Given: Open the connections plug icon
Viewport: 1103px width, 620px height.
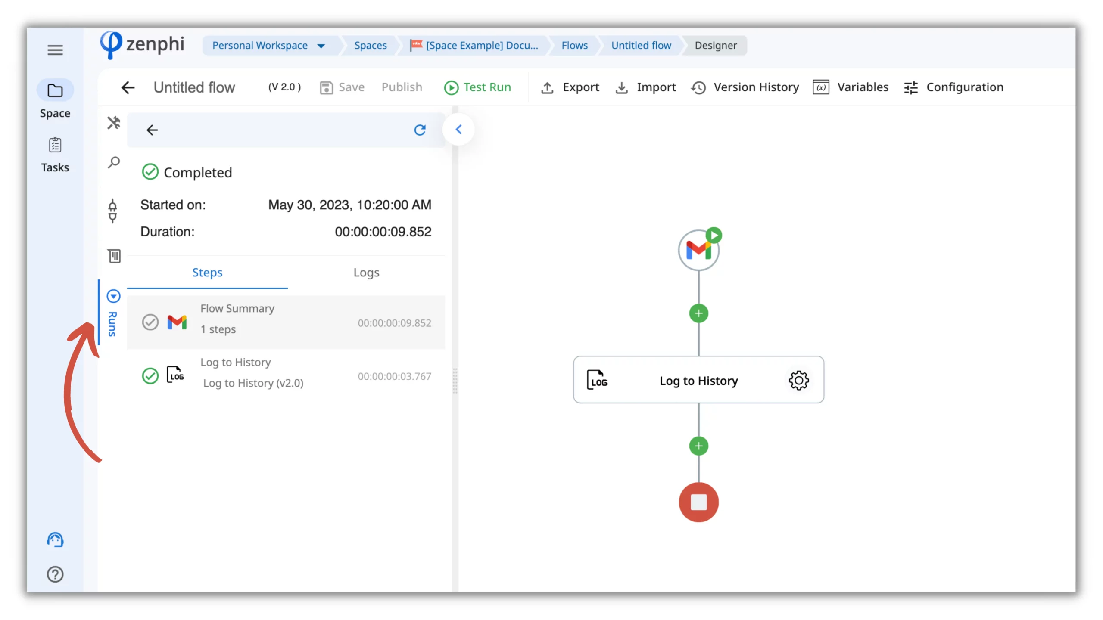Looking at the screenshot, I should point(113,211).
